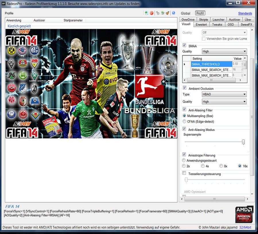Open the SweetFX tab
The image size is (258, 234).
pyautogui.click(x=246, y=24)
